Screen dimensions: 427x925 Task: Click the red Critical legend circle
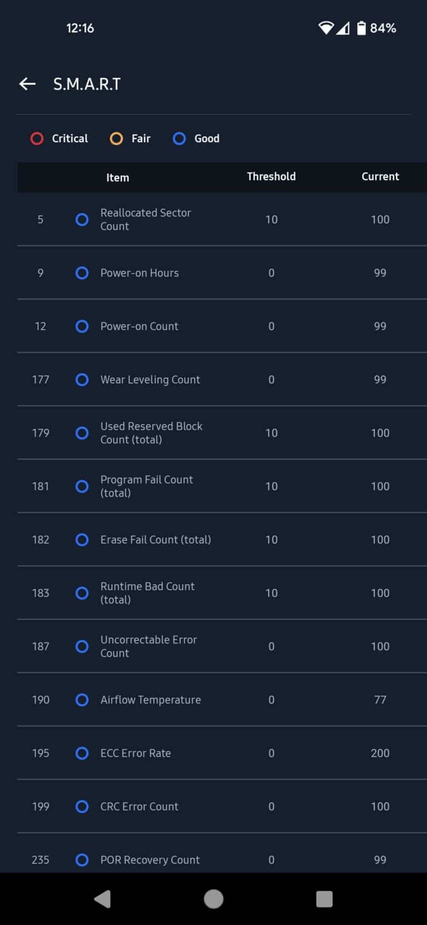point(37,138)
